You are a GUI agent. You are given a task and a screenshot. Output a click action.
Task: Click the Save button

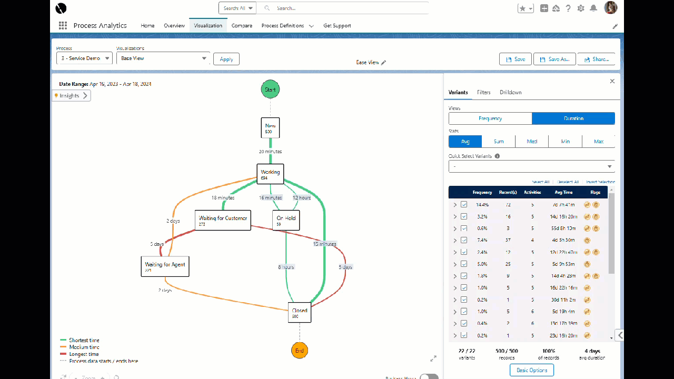516,59
